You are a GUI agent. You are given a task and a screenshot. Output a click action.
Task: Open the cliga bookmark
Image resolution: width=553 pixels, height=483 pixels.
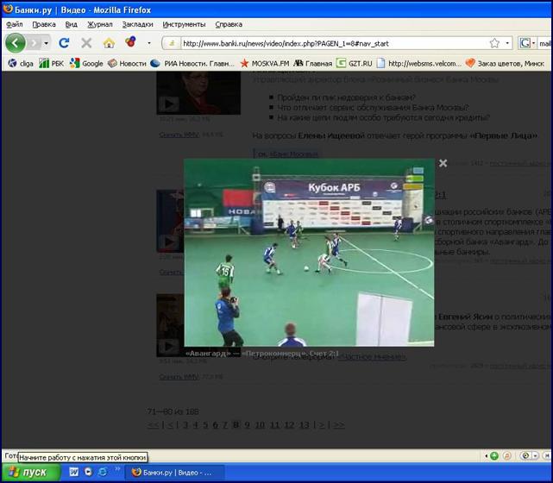pyautogui.click(x=21, y=64)
